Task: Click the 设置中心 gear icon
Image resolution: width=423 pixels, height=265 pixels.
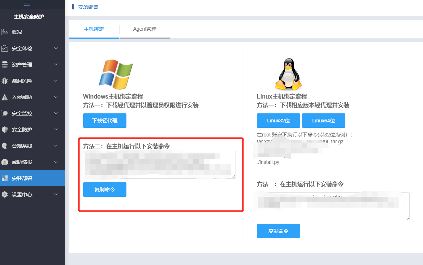Action: pos(5,195)
